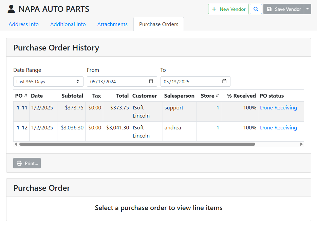
Task: Expand the Save Vendor dropdown arrow
Action: 307,9
